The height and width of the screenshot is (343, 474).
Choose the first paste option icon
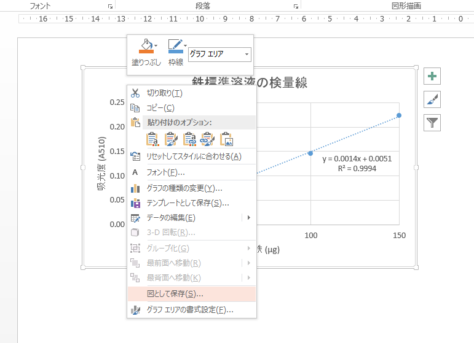pyautogui.click(x=152, y=139)
